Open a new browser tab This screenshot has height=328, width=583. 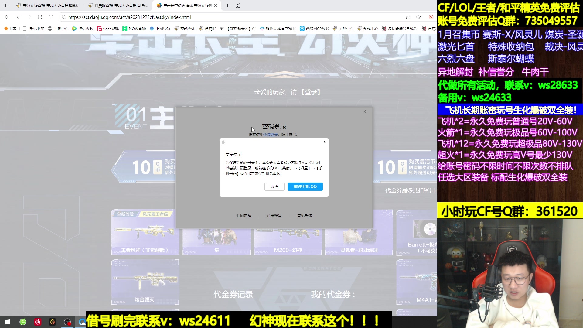227,5
